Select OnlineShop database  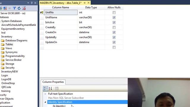tap(8, 83)
